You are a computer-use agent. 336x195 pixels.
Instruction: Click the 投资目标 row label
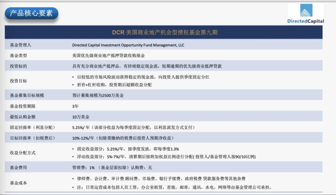click(18, 81)
